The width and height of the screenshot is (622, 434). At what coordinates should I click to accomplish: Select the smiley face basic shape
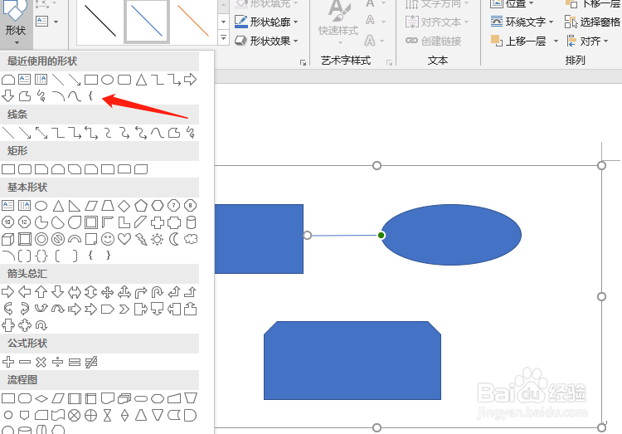click(x=108, y=239)
